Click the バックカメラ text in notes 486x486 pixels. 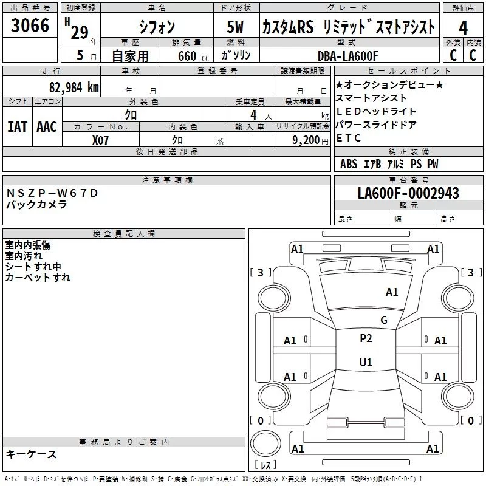point(36,205)
